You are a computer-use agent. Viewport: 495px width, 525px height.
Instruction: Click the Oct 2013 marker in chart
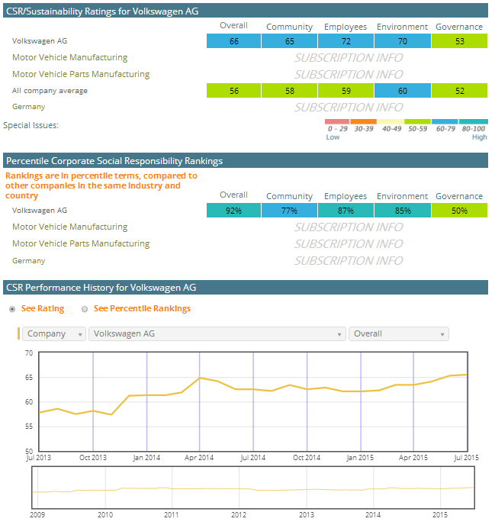pyautogui.click(x=93, y=458)
